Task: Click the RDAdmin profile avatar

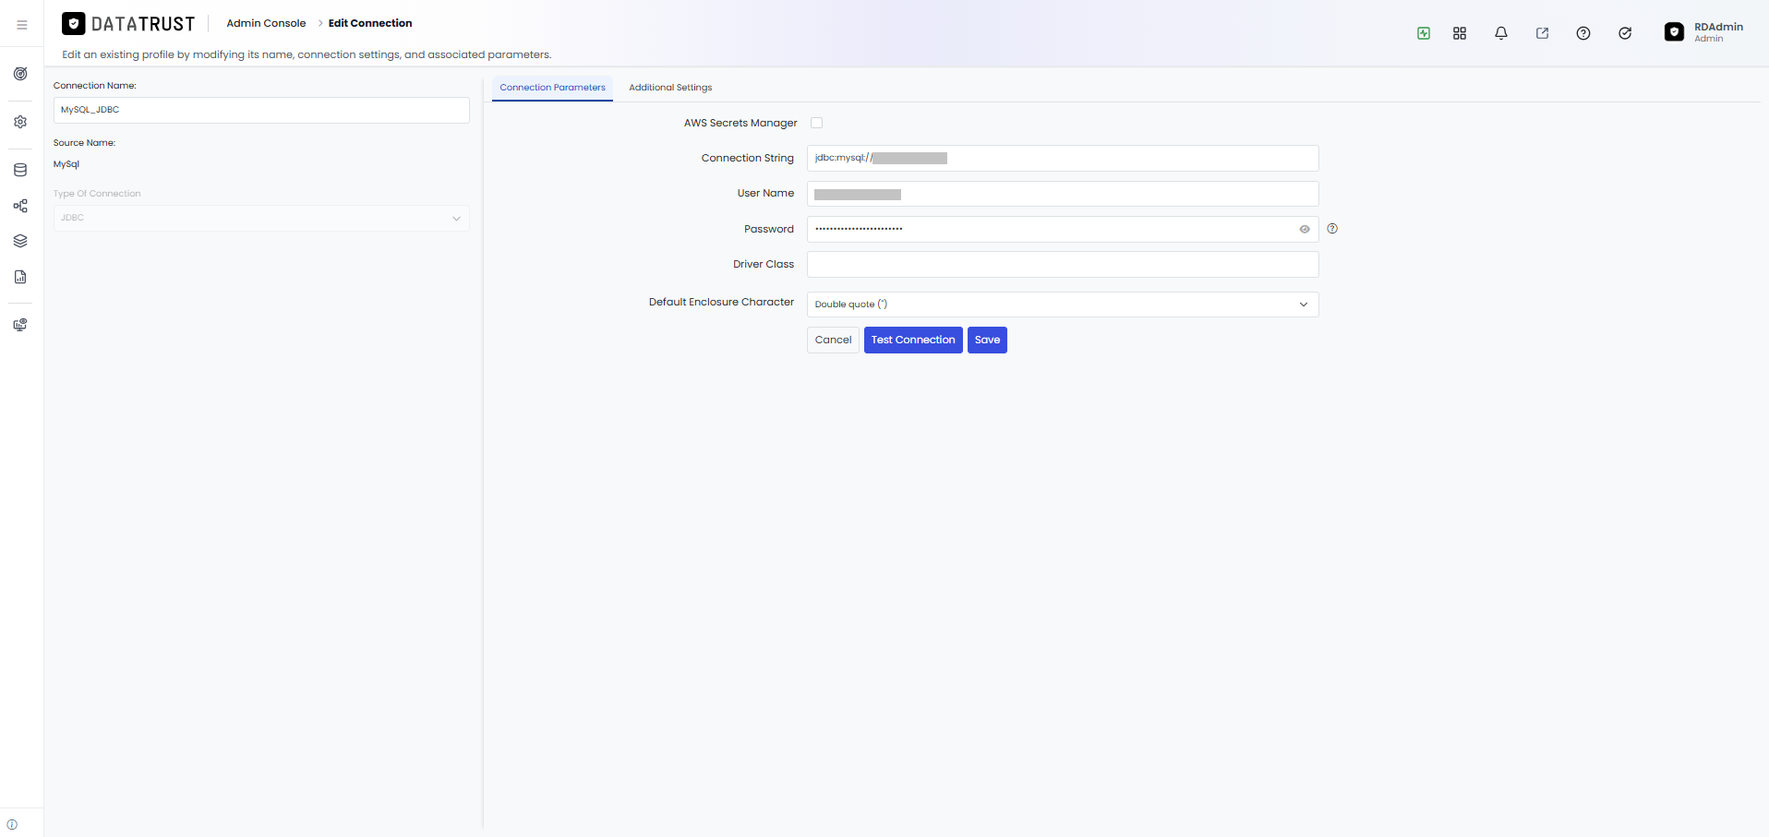Action: [1674, 32]
